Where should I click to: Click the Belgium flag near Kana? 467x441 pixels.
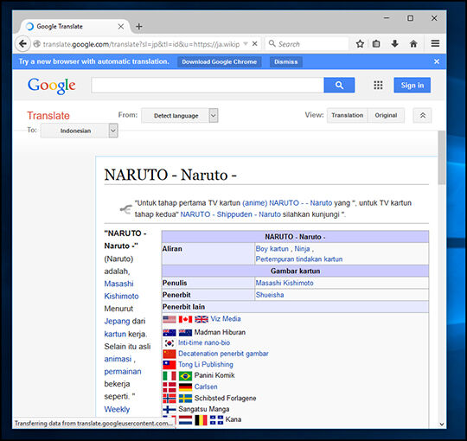pos(201,420)
